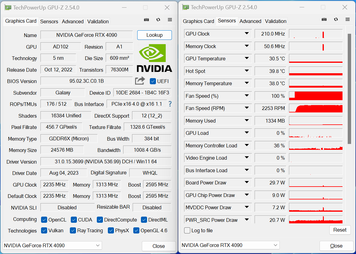Viewport: 356px width, 254px height.
Task: Click the question mark beside Bus Interface
Action: (x=170, y=104)
